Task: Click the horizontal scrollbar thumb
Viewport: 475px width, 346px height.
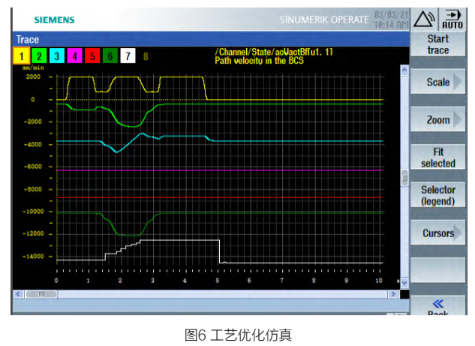Action: pos(41,294)
